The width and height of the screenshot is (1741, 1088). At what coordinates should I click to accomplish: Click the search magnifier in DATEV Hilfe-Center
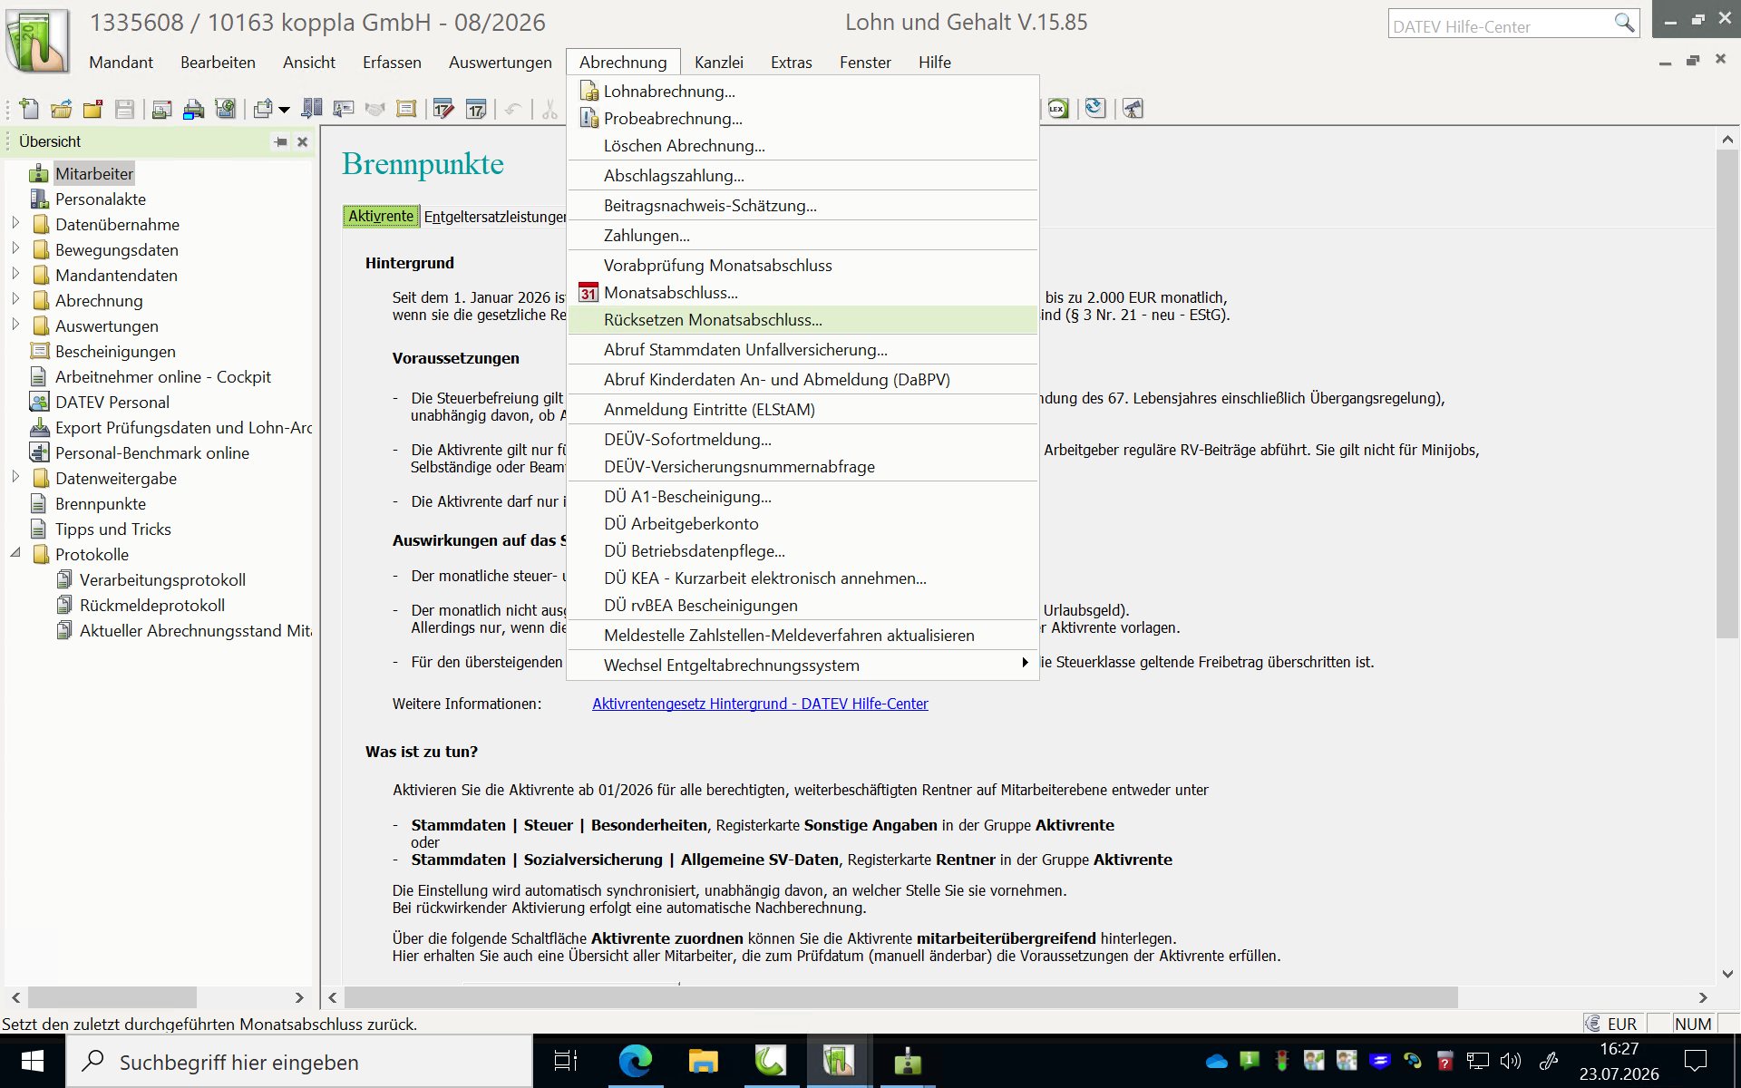[1624, 23]
